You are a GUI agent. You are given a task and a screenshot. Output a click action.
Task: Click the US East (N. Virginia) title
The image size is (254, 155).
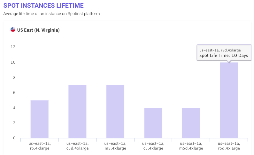tap(38, 30)
